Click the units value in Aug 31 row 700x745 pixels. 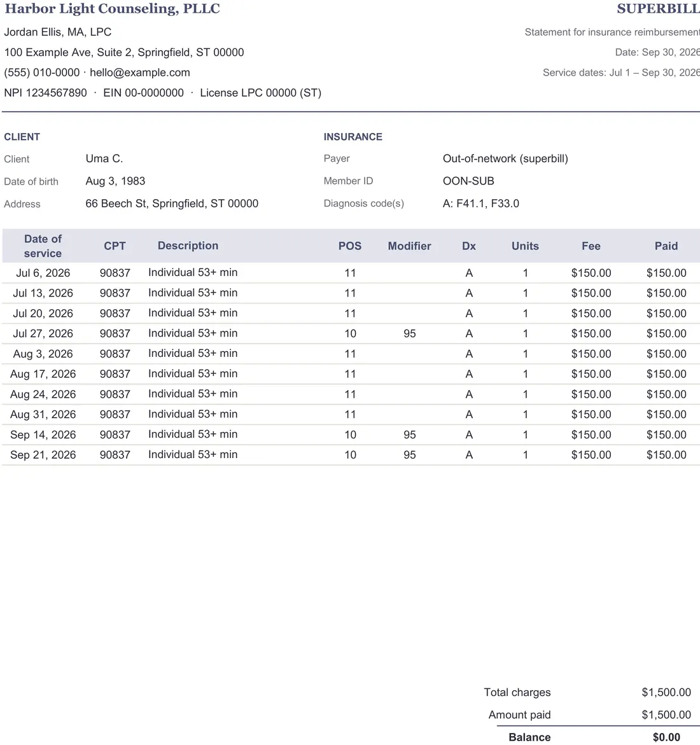point(525,414)
